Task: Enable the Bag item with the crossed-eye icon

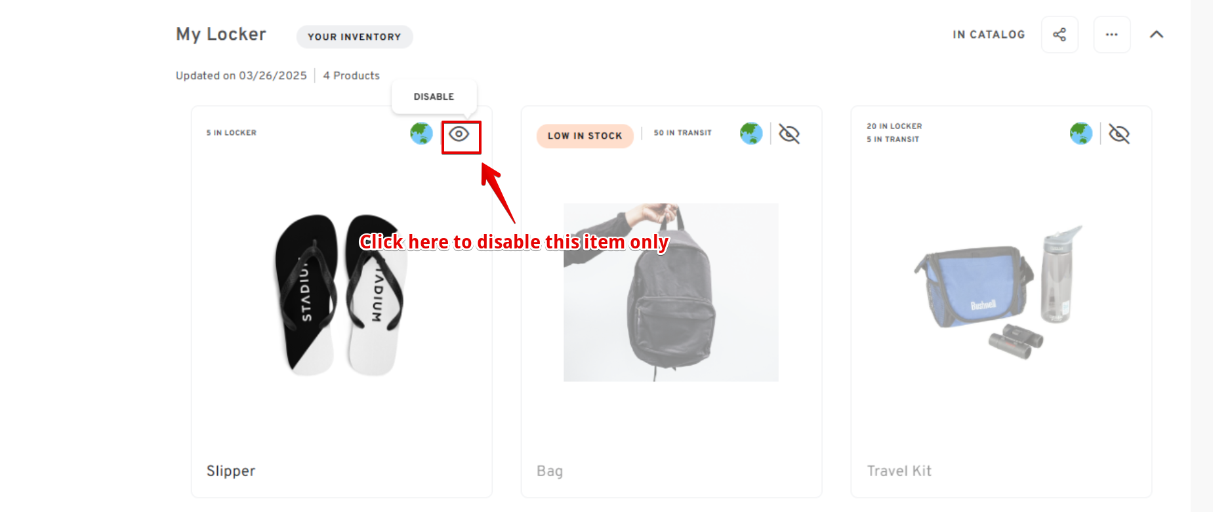Action: point(789,134)
